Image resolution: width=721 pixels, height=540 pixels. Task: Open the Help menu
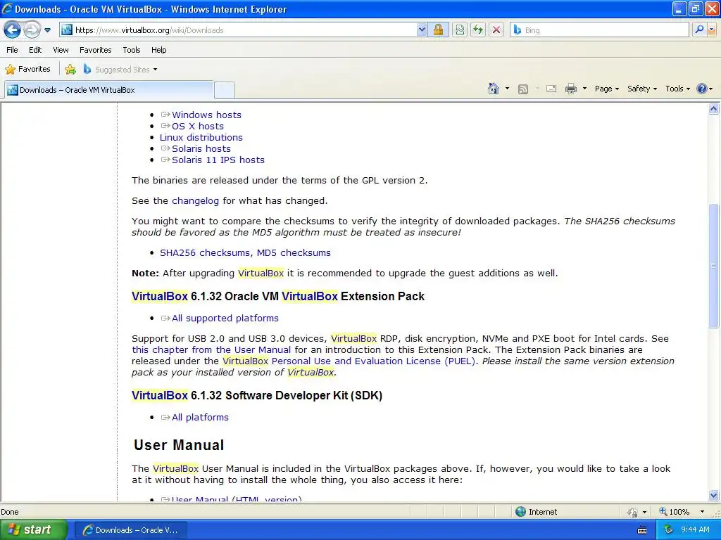click(x=159, y=50)
